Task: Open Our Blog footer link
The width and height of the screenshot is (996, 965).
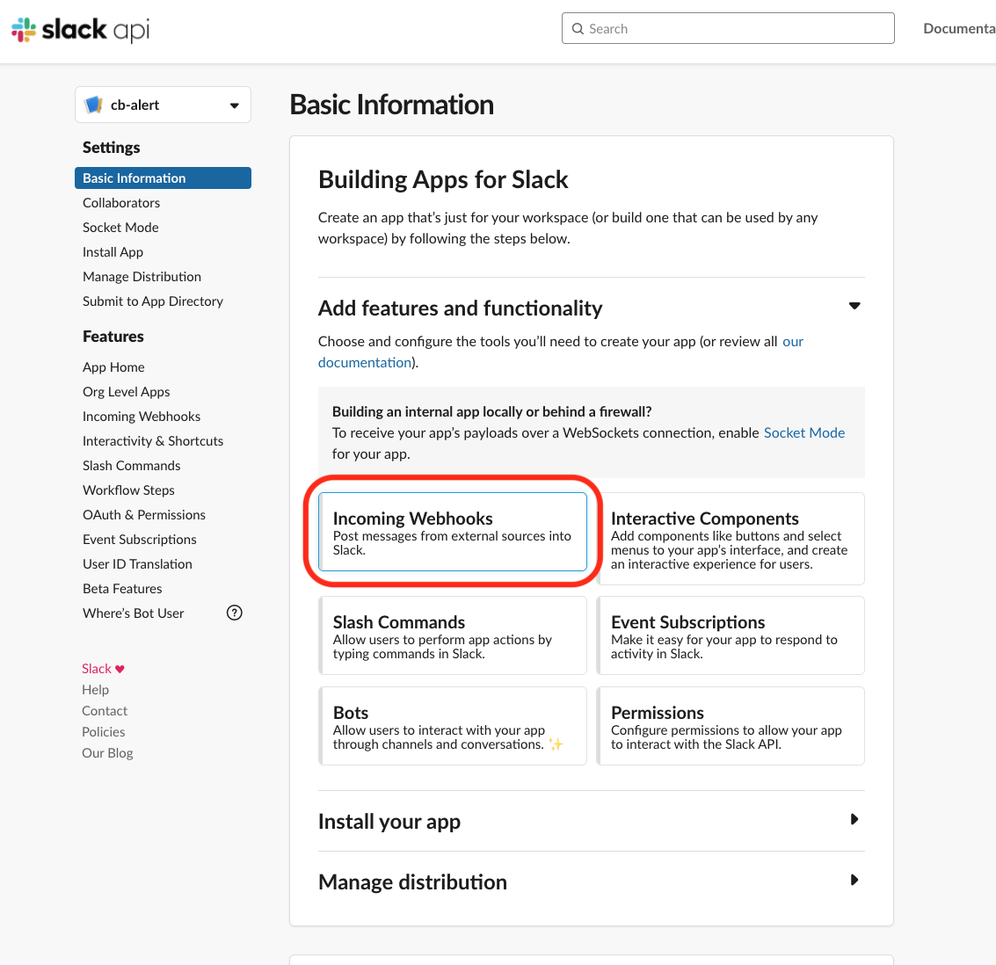Action: pyautogui.click(x=107, y=753)
